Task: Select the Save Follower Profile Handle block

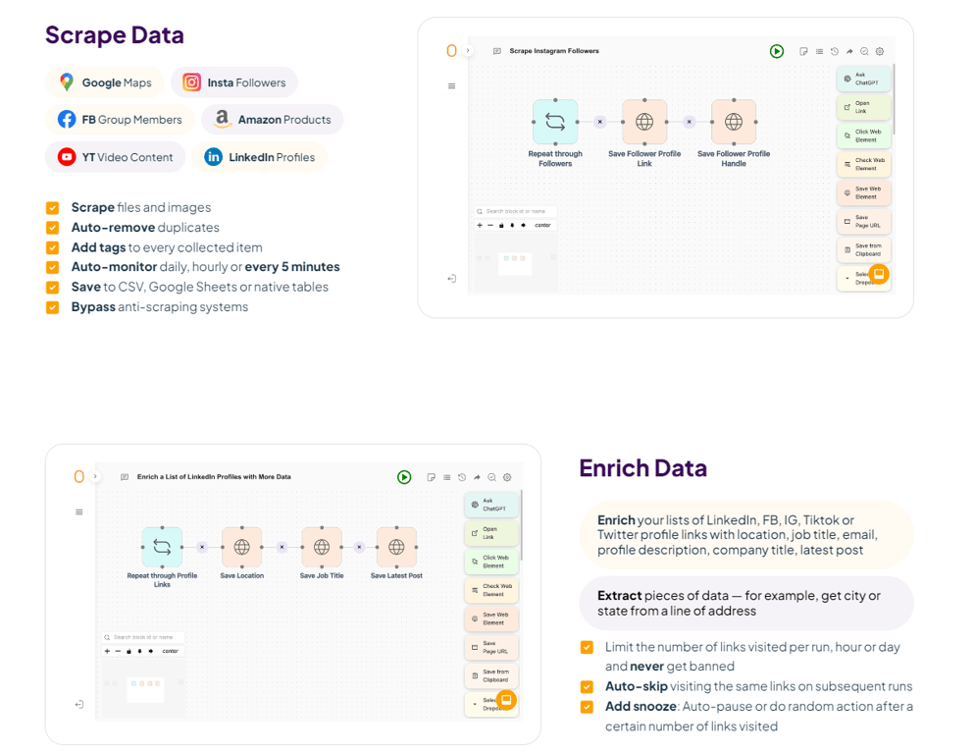Action: pyautogui.click(x=734, y=122)
